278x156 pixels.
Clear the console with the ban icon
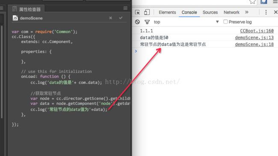(x=137, y=22)
